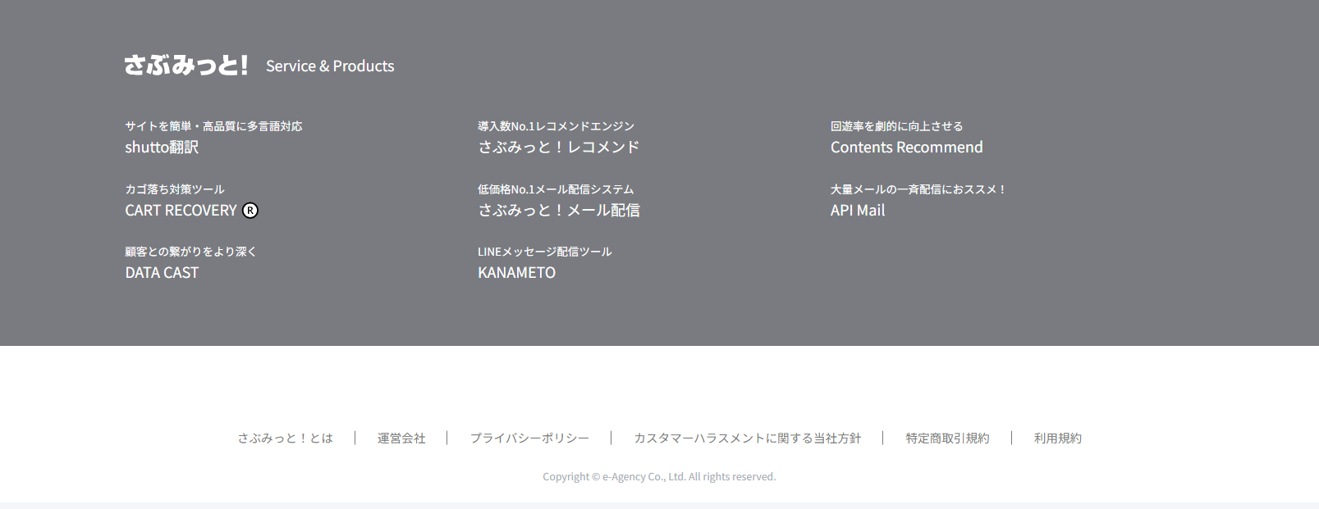Screen dimensions: 1319x509
Task: Click the LINEメッセージ配信ツール caption
Action: 545,252
